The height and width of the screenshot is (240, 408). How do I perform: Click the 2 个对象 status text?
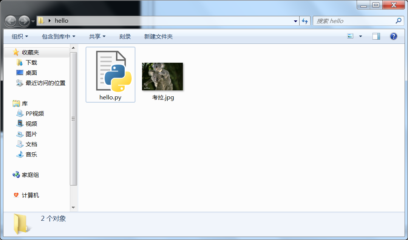(53, 218)
